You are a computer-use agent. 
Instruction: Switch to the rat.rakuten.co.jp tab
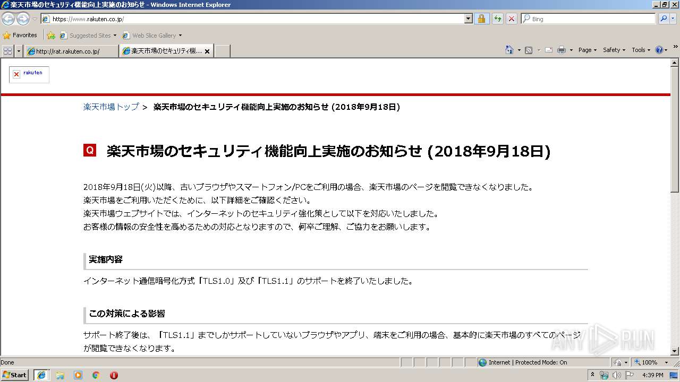tap(71, 51)
